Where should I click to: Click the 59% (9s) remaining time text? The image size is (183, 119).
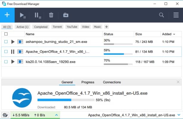[x=103, y=100]
